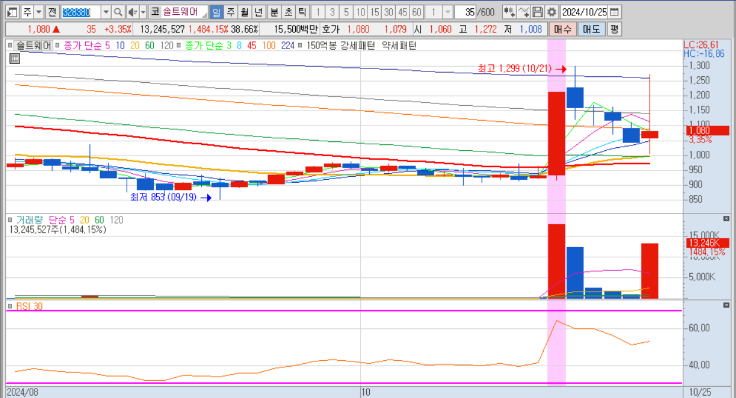Click the 종가 단순 5 legend entry
This screenshot has width=736, height=398.
(x=86, y=46)
